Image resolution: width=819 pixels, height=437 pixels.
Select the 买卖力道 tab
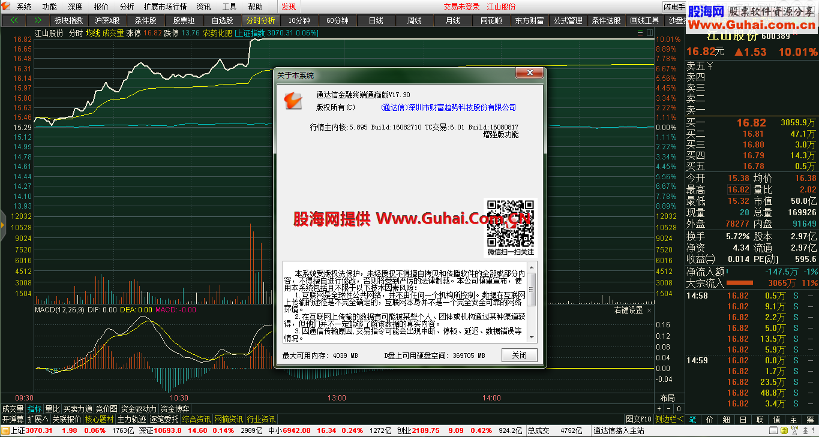pos(78,409)
